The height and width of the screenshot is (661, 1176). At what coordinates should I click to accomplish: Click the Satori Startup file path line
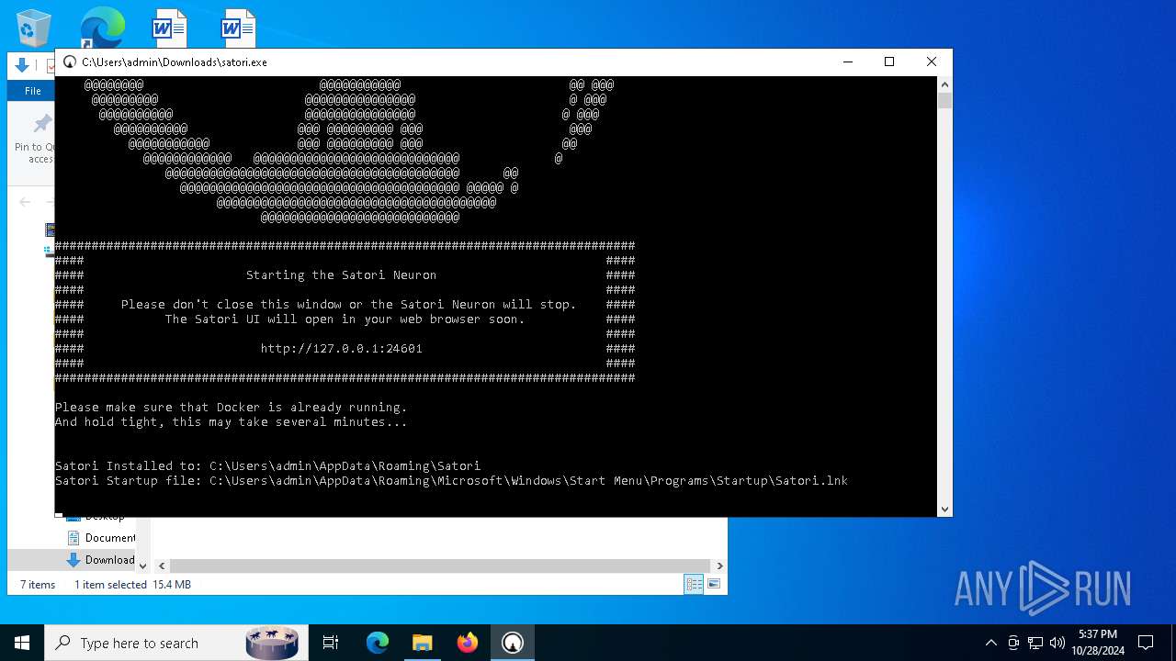pos(451,481)
